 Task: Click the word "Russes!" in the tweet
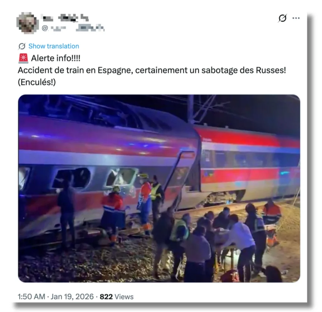click(x=271, y=70)
